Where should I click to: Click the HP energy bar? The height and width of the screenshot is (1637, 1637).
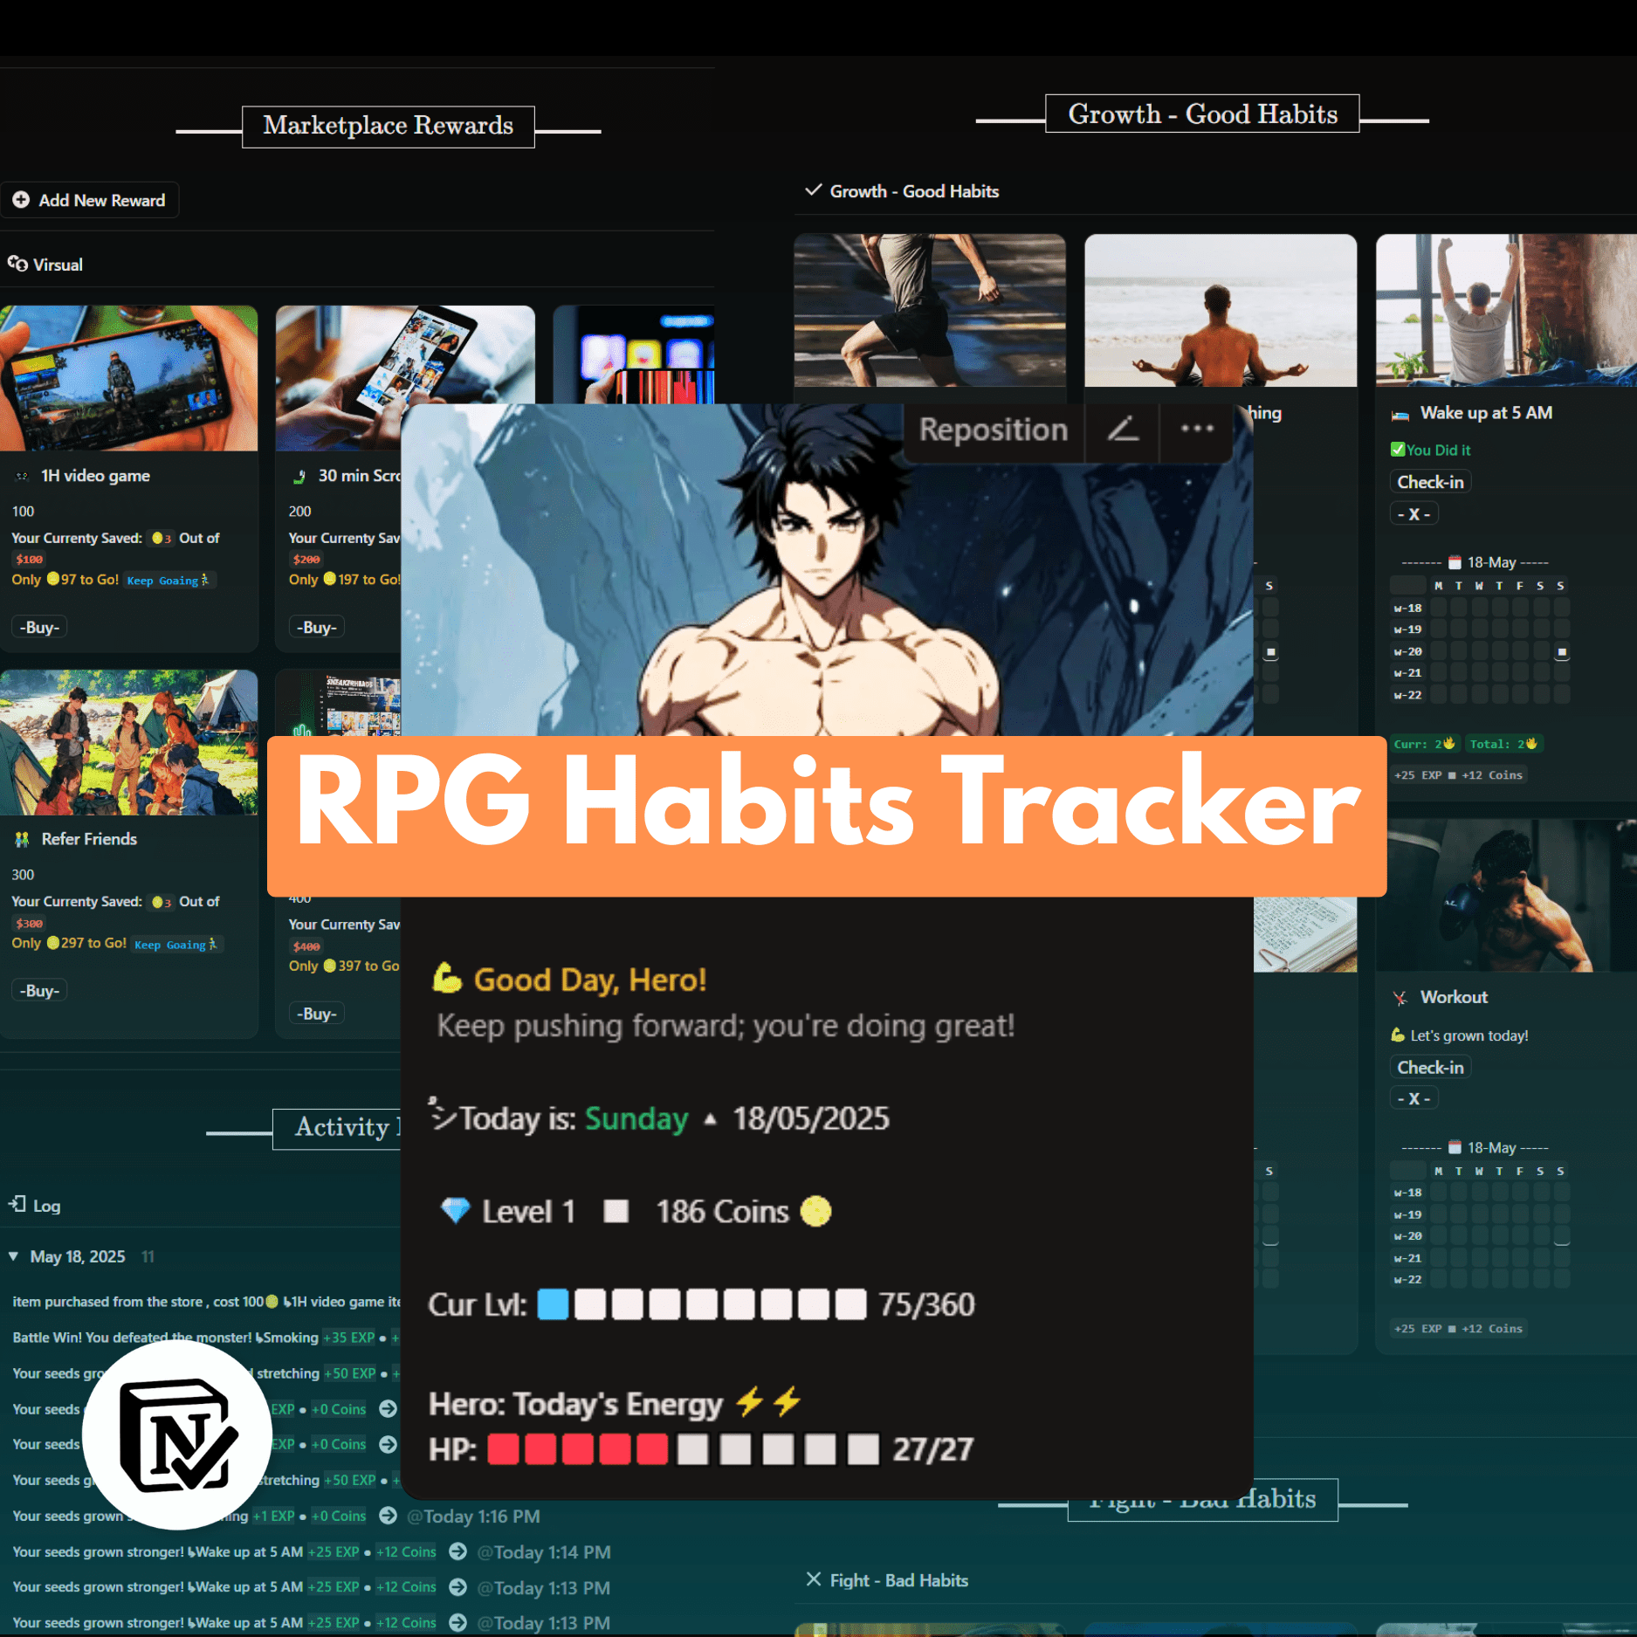[x=683, y=1449]
